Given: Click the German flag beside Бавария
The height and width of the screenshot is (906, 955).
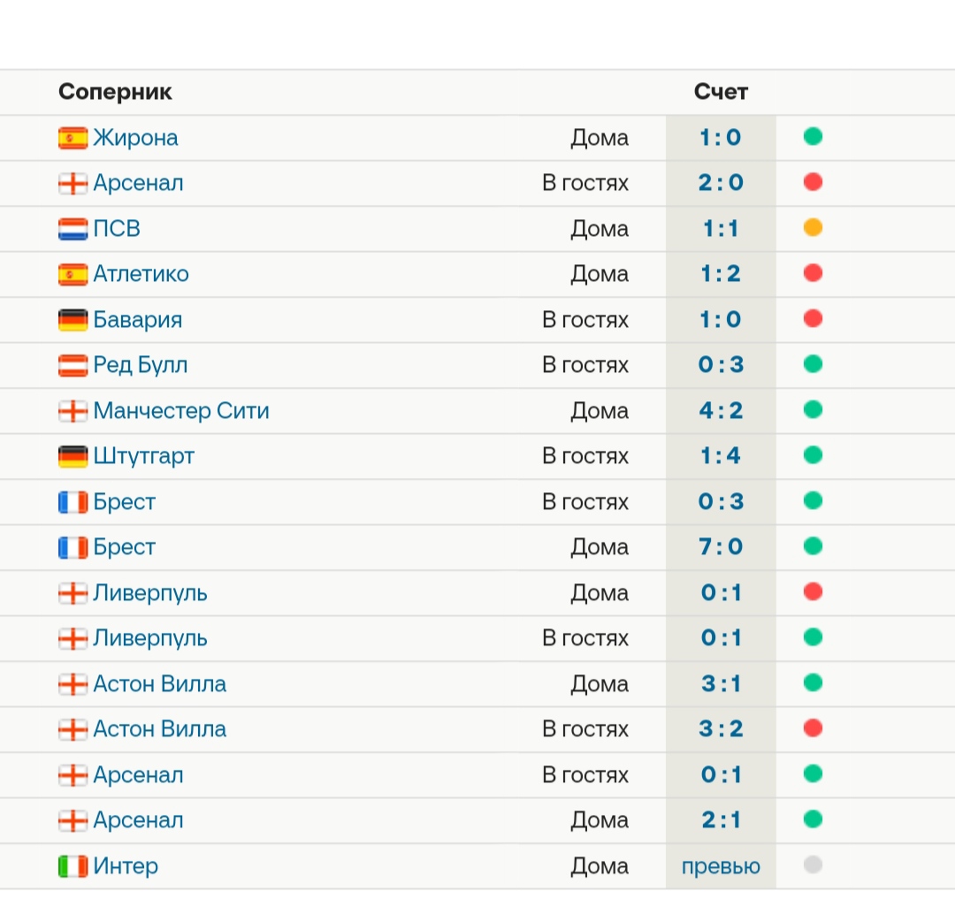Looking at the screenshot, I should point(73,320).
